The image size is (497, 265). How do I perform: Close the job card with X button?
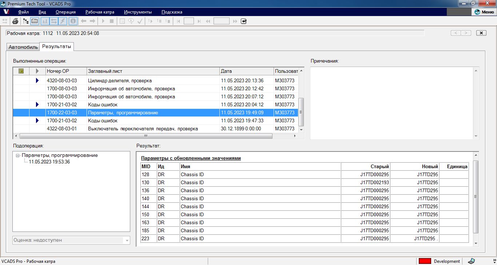(x=481, y=33)
